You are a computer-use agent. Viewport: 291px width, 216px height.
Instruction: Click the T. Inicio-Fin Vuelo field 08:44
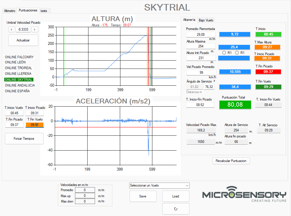pyautogui.click(x=268, y=105)
